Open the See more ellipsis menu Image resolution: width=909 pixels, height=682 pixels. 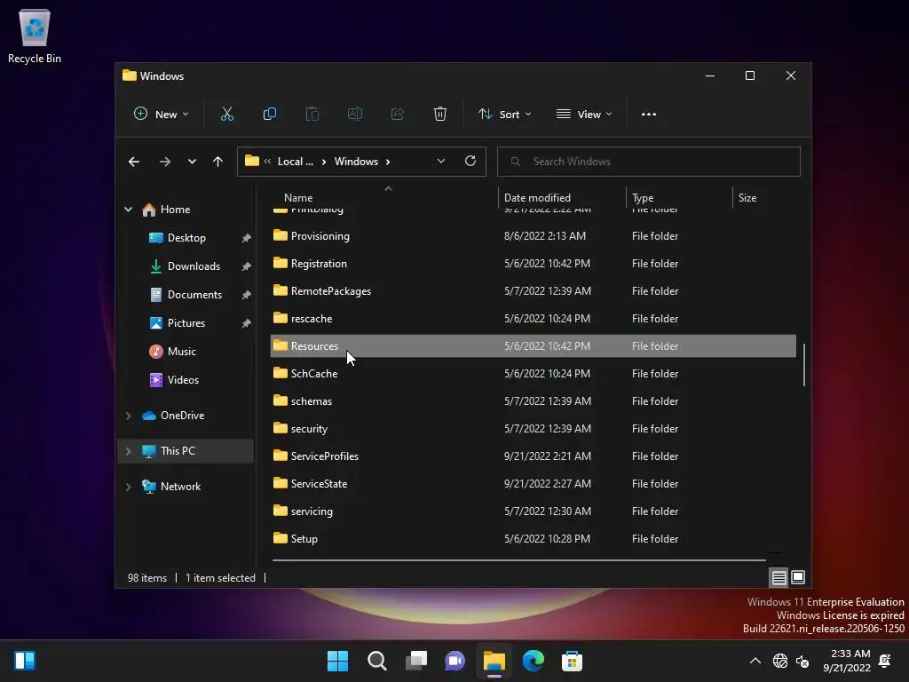click(x=649, y=115)
